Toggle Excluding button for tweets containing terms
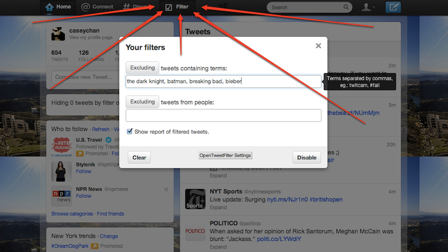This screenshot has height=252, width=448. click(142, 68)
